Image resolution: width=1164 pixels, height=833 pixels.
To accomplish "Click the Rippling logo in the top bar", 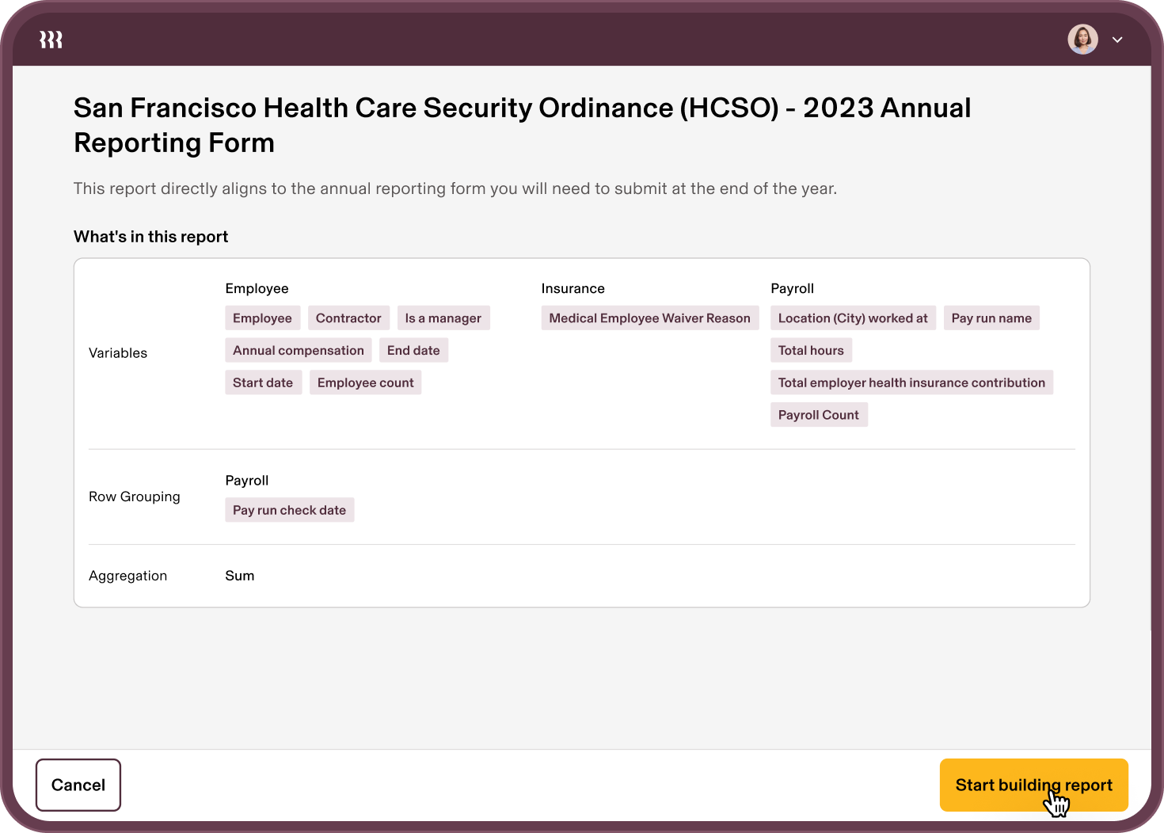I will pos(51,39).
